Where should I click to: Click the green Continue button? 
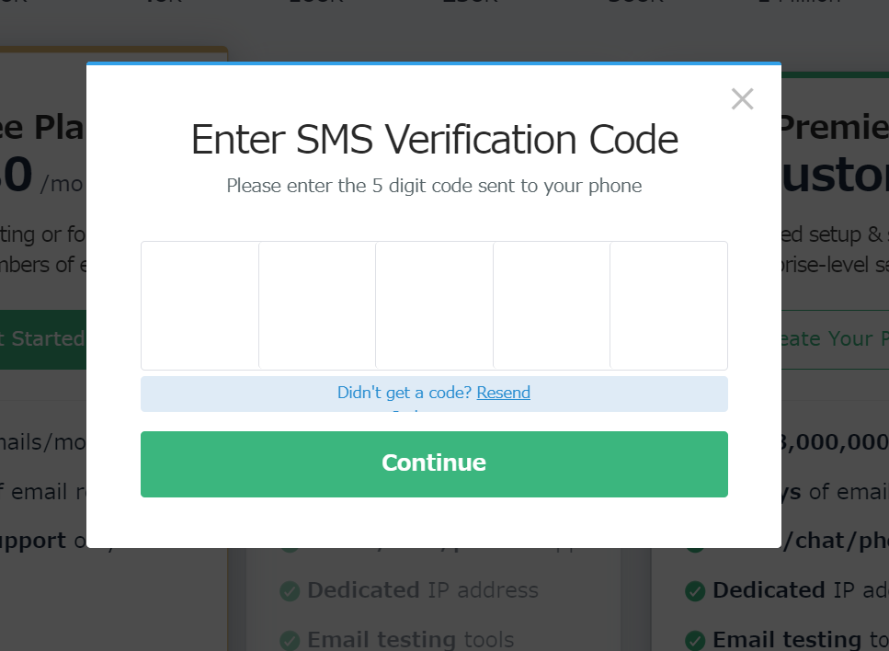[x=434, y=464]
